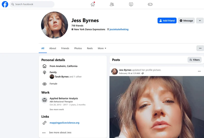This screenshot has width=204, height=138.
Task: Click the Family tree icon
Action: tap(44, 72)
